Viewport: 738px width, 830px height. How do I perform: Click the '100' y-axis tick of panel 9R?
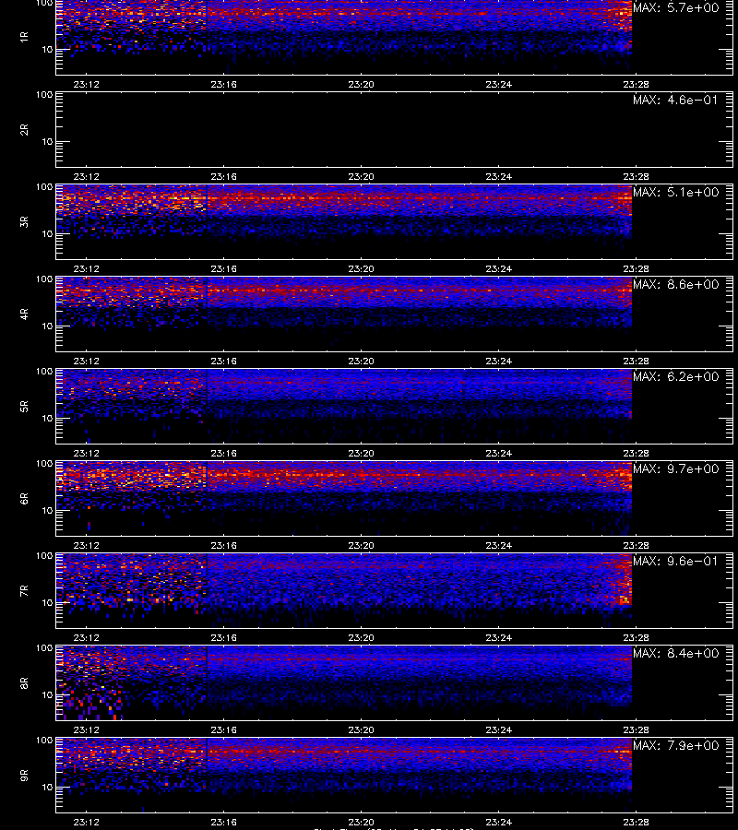click(x=44, y=740)
